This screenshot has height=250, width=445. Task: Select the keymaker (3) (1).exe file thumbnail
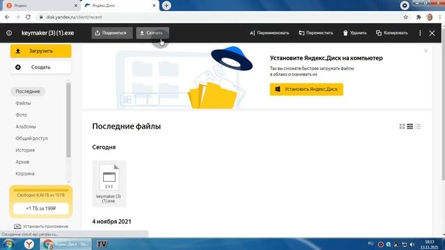109,183
